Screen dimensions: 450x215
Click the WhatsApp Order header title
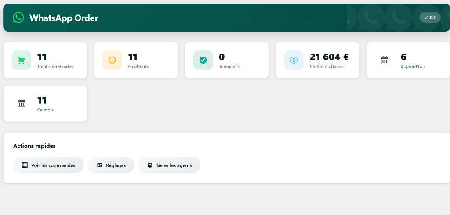pos(64,18)
